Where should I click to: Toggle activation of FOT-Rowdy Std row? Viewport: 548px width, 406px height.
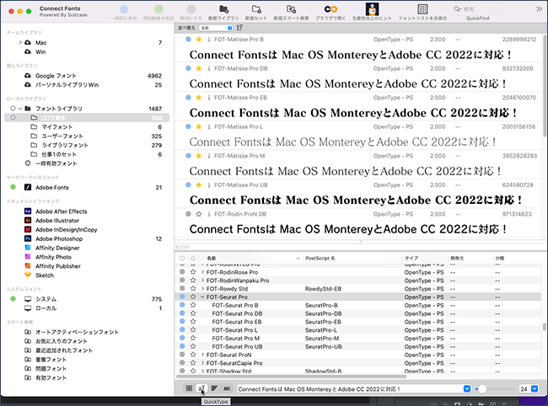click(182, 288)
